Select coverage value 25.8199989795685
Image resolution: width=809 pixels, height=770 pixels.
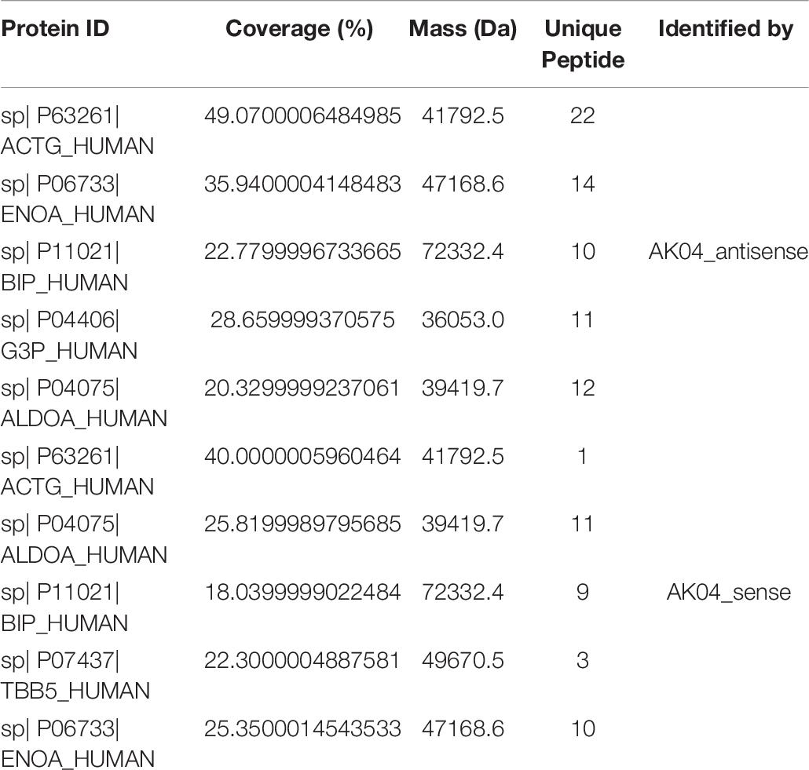302,524
